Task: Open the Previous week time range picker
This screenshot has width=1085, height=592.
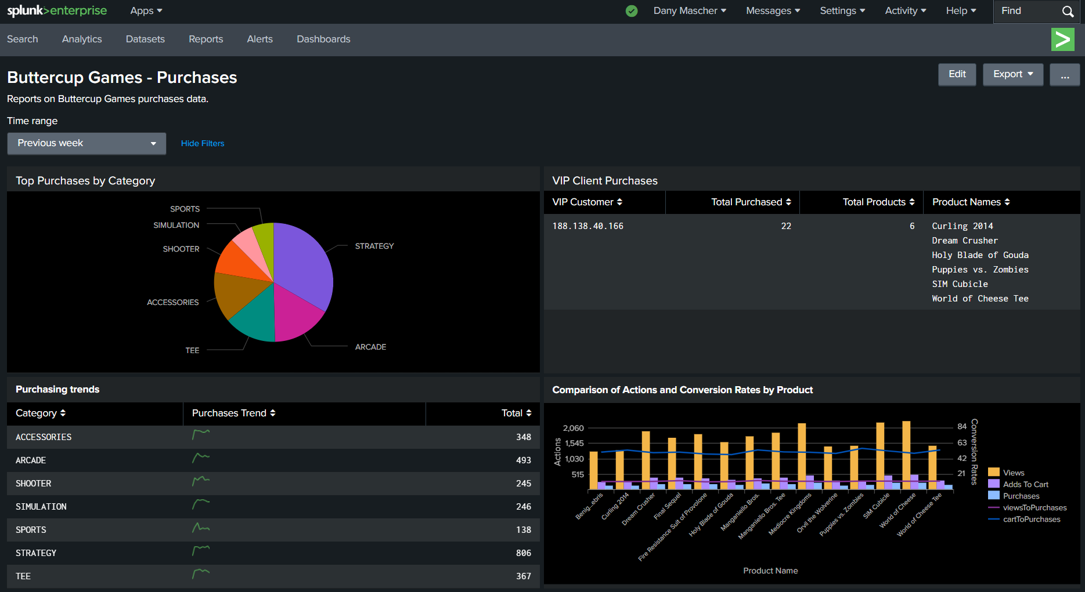Action: point(86,143)
